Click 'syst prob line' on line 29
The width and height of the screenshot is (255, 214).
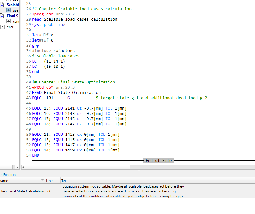tap(48, 25)
